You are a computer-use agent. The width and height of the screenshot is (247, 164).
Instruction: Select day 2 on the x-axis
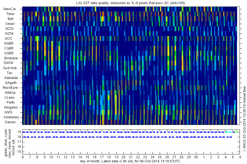pyautogui.click(x=211, y=157)
